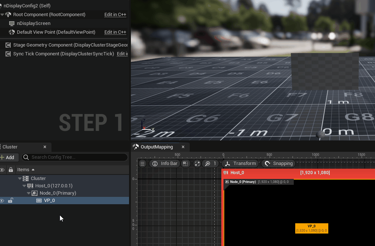This screenshot has height=246, width=375.
Task: Click the checkered nDisplay screen in viewport
Action: click(325, 71)
